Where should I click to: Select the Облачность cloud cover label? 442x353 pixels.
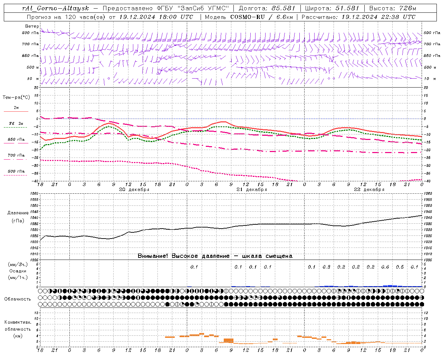[18, 299]
